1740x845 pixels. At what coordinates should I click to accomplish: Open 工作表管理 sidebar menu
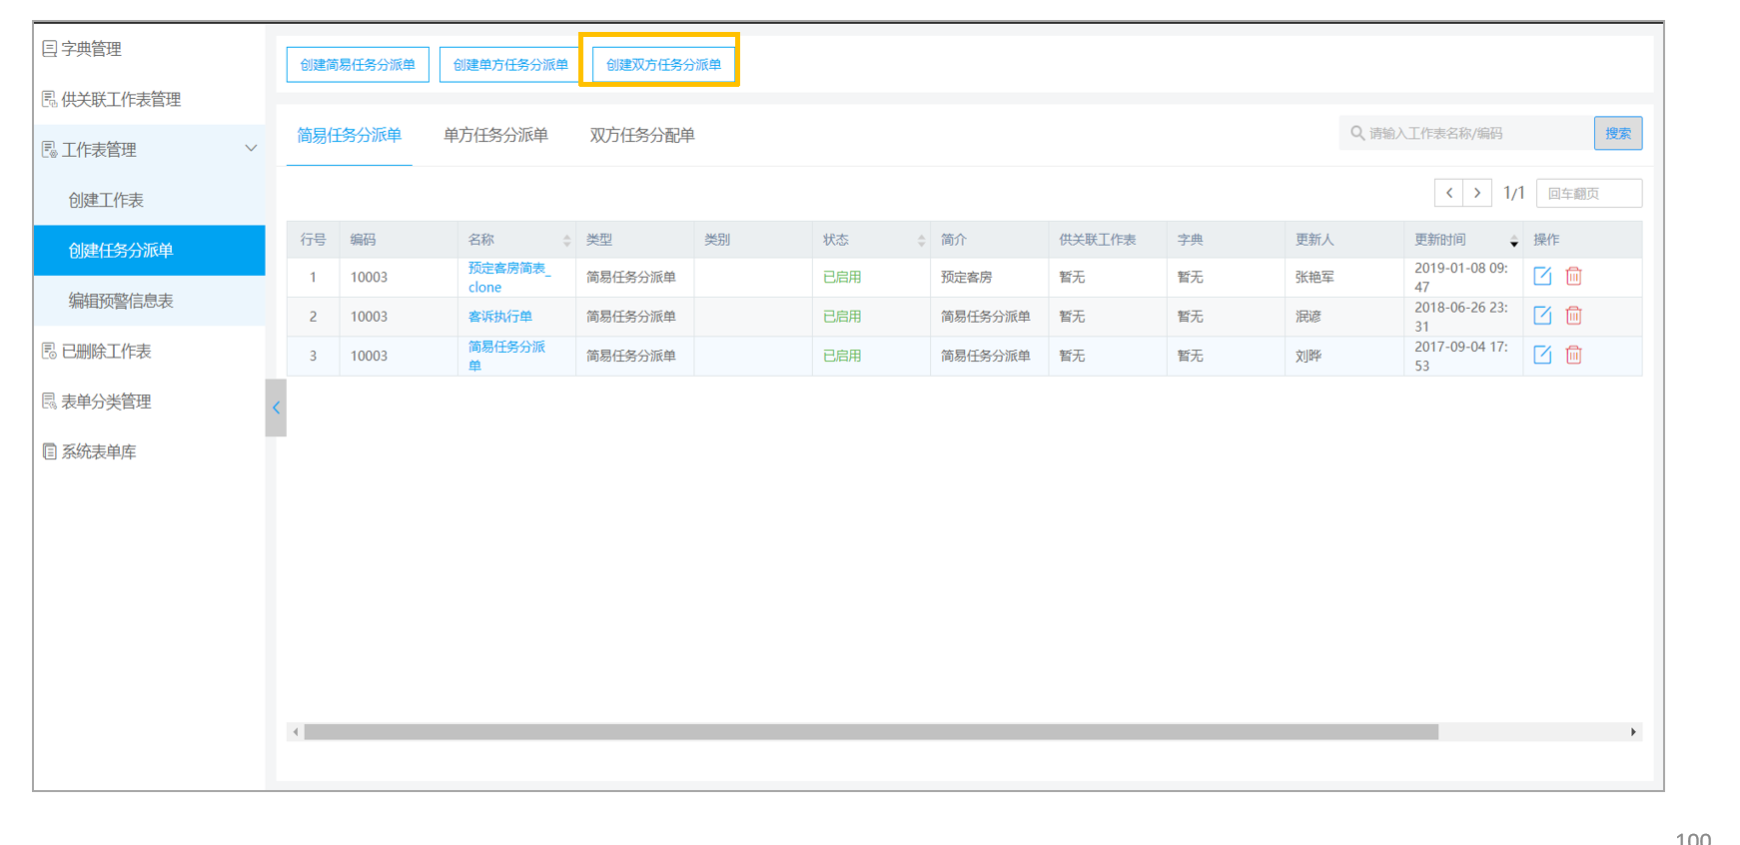pyautogui.click(x=150, y=149)
